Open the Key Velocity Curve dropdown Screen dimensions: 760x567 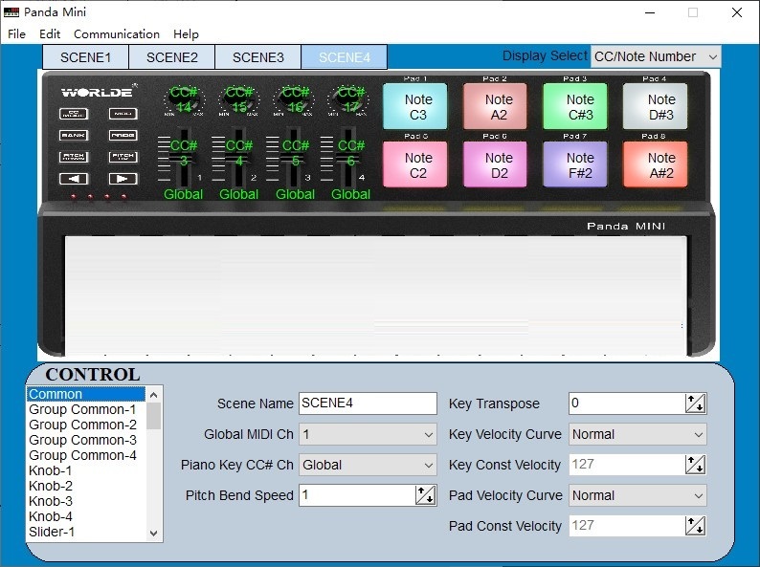[x=637, y=434]
